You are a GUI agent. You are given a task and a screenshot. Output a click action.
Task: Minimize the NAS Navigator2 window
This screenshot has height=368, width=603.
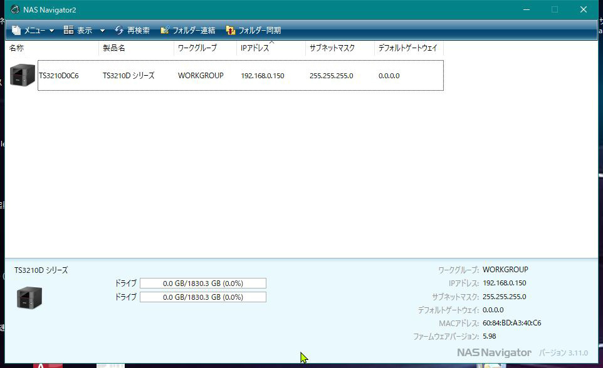pos(527,9)
